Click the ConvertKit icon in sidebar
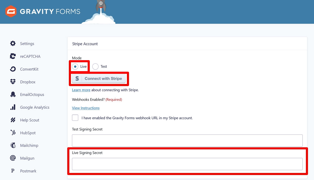Screen dimensions: 314x180 [x=13, y=69]
